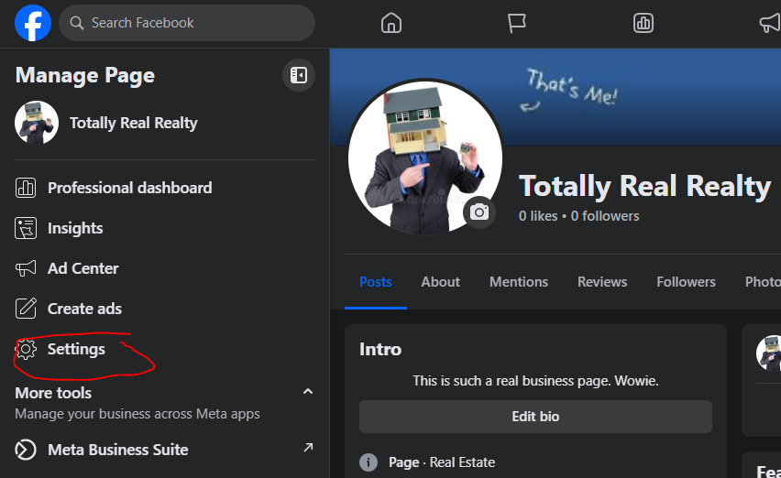Screen dimensions: 781x478
Task: Switch to the About tab
Action: coord(440,282)
